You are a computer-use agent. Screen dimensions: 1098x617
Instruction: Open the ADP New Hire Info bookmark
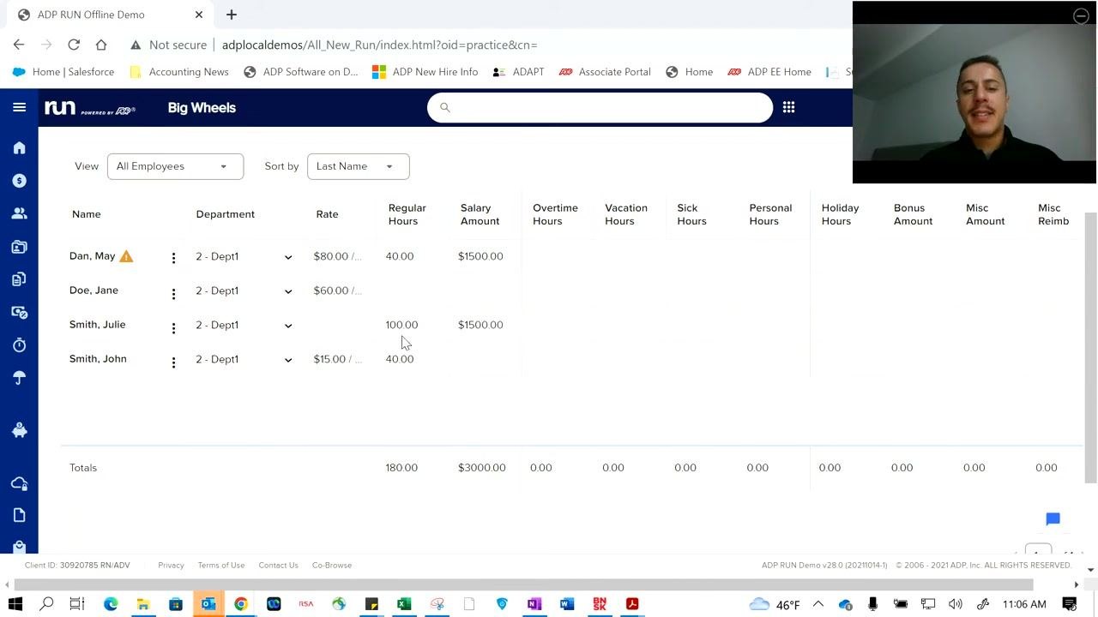tap(425, 72)
